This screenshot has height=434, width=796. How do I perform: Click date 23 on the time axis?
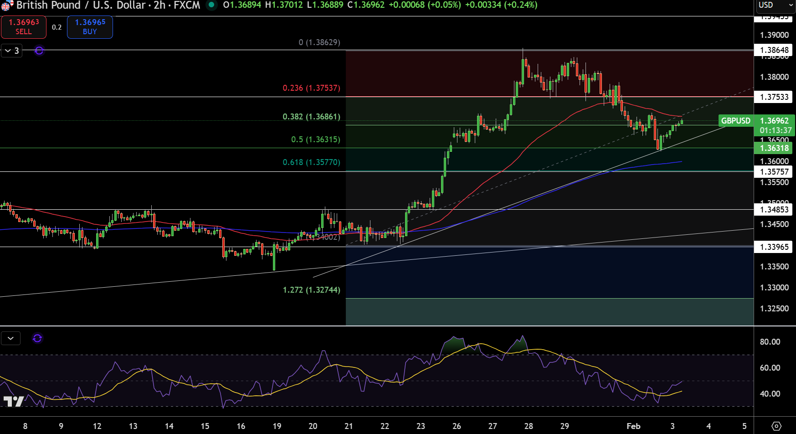421,426
